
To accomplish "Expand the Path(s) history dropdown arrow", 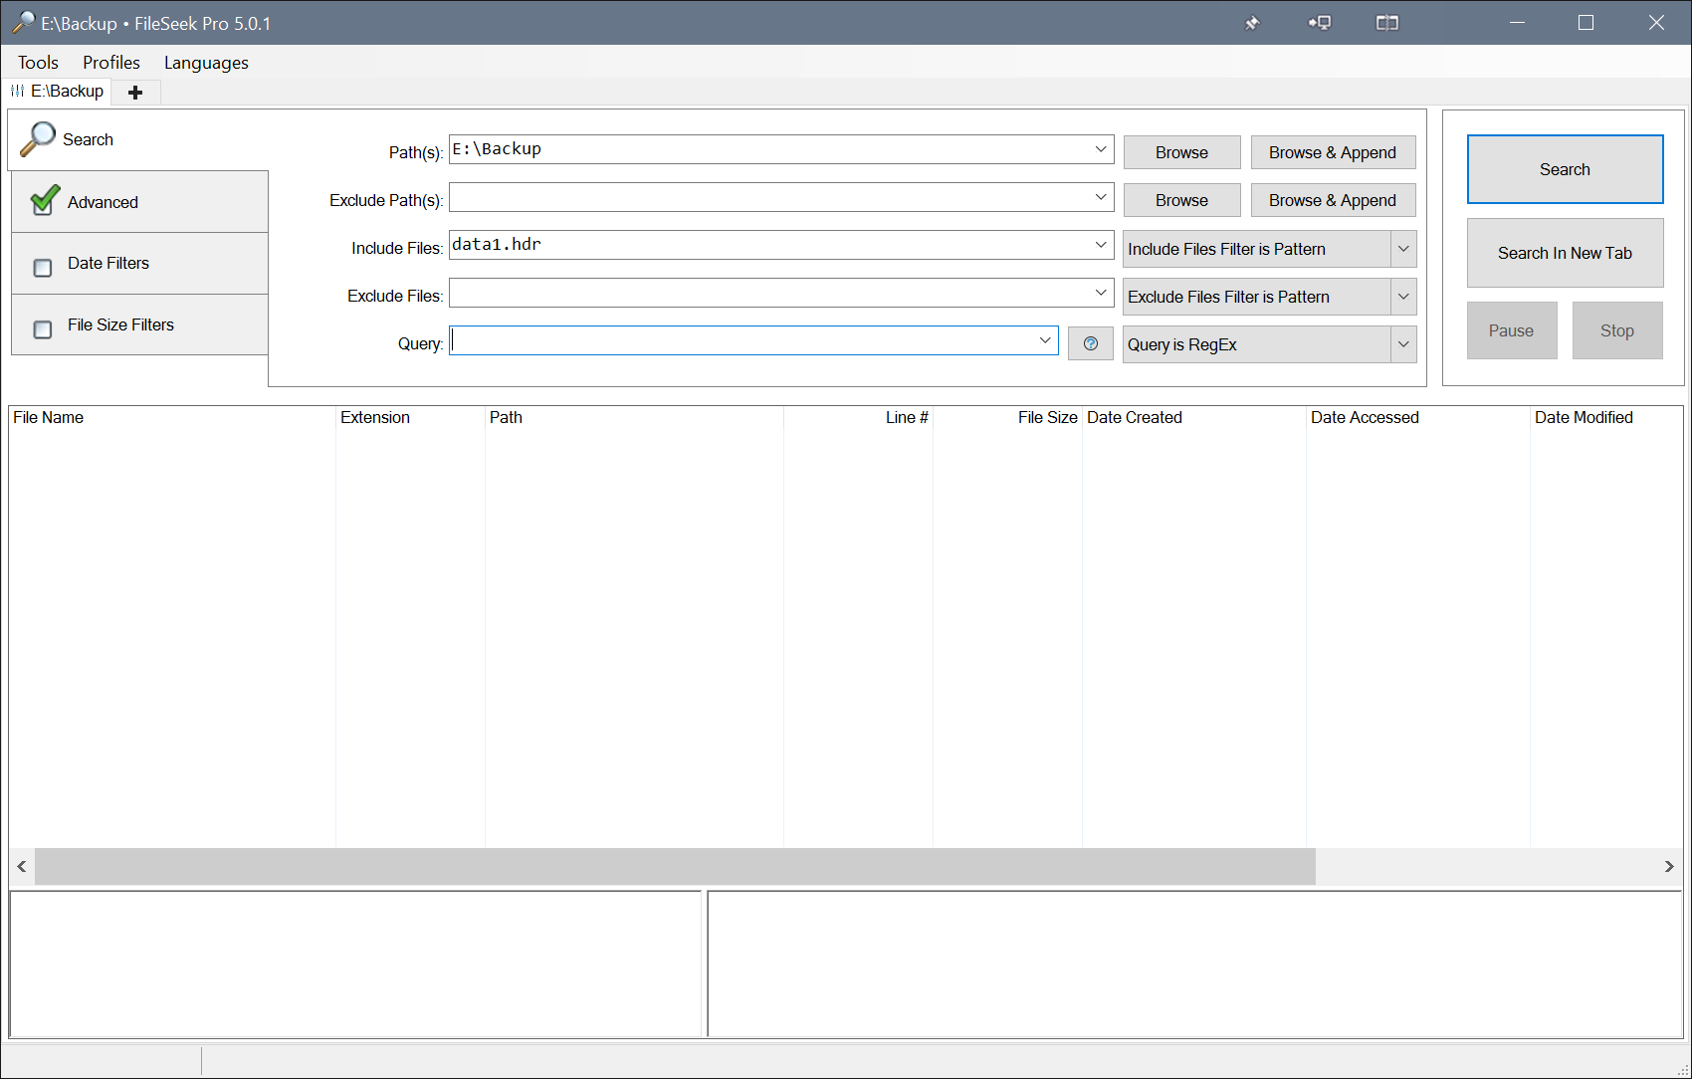I will [1101, 149].
